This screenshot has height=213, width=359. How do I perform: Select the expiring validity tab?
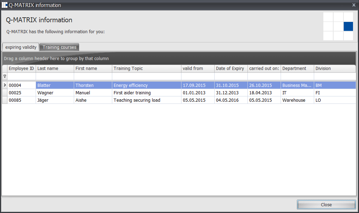pos(20,47)
